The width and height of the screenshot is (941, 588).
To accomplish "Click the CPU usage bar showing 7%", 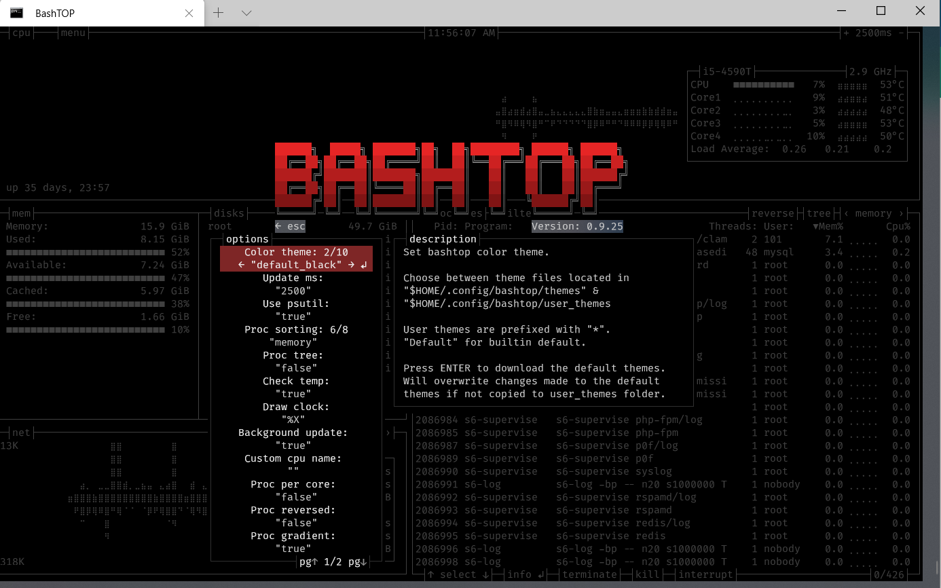I will (x=764, y=85).
